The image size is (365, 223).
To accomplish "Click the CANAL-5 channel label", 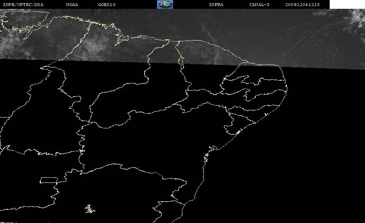I will point(259,4).
